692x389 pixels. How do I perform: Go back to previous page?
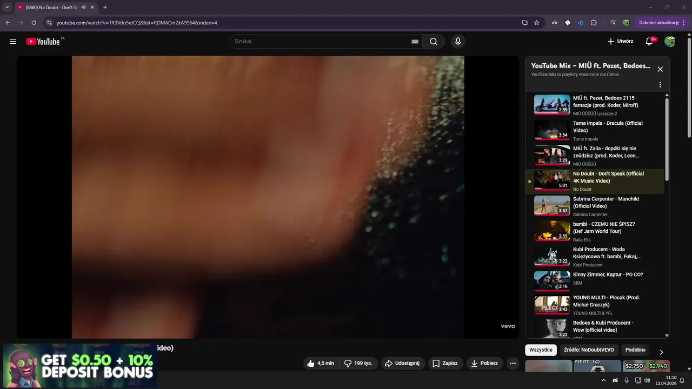point(8,23)
